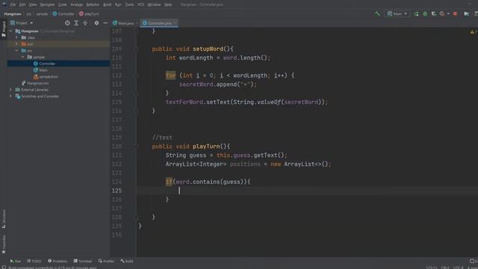
Task: Expand the External Libraries node
Action: click(10, 90)
